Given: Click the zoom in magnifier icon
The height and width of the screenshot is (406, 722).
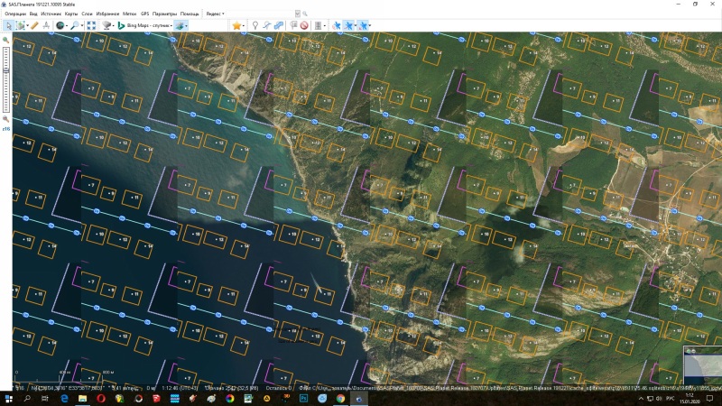Looking at the screenshot, I should [x=5, y=41].
